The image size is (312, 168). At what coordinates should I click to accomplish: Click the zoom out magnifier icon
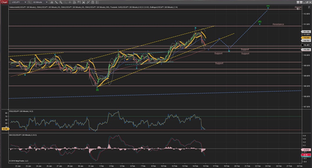coord(65,2)
